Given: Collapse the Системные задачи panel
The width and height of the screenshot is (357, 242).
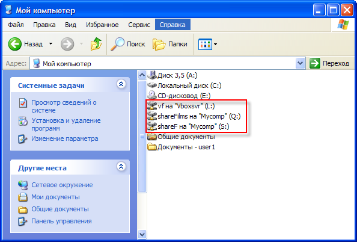Looking at the screenshot, I should click(121, 84).
